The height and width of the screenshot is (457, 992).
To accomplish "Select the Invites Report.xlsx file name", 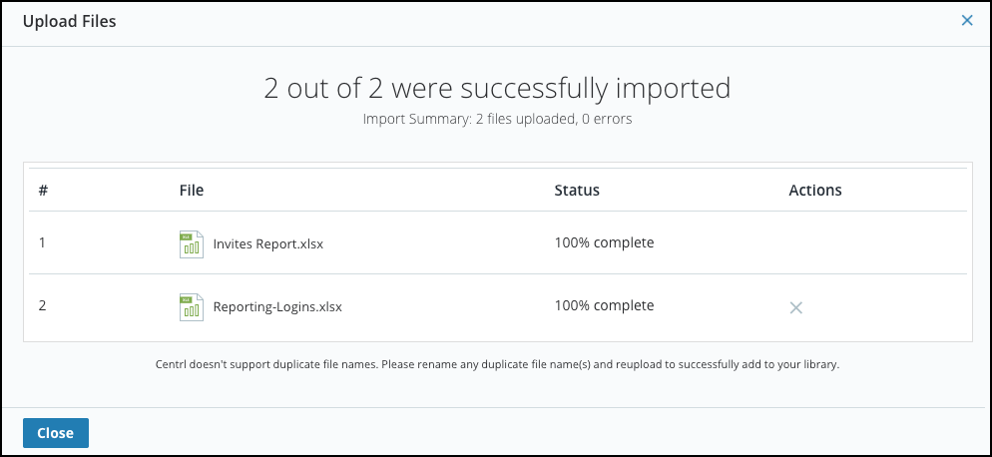I will tap(268, 244).
